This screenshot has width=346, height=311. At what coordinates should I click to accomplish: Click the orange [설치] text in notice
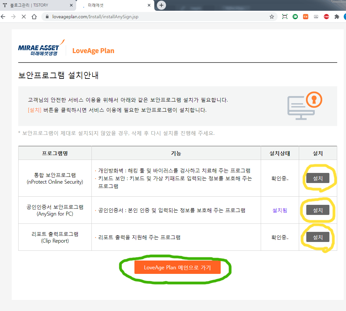click(x=35, y=110)
